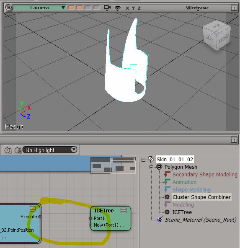This screenshot has height=248, width=240.
Task: Click the ICETree node title
Action: click(104, 211)
